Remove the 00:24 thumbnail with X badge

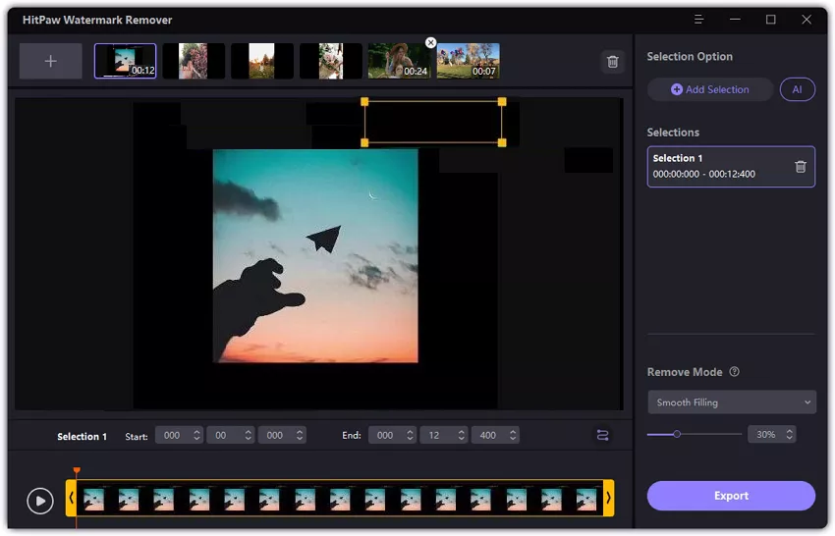[x=430, y=43]
